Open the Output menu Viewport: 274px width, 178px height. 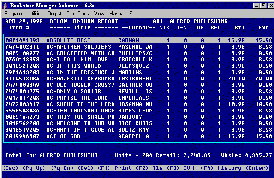tap(54, 14)
